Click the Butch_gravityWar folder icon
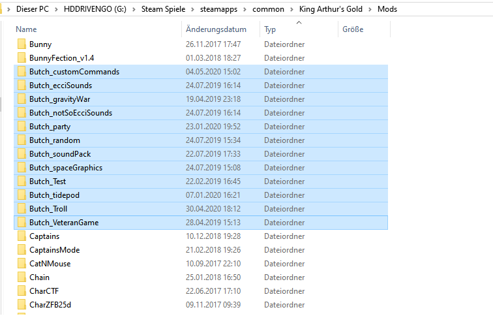493x316 pixels. coord(22,99)
